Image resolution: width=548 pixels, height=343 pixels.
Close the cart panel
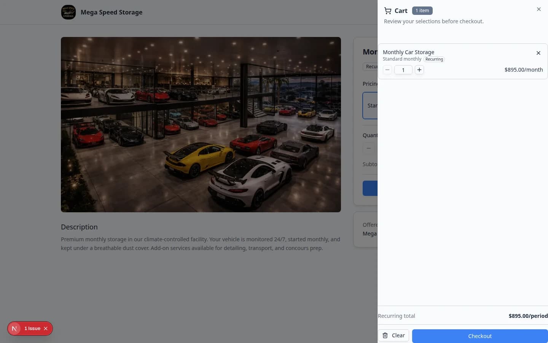[539, 9]
